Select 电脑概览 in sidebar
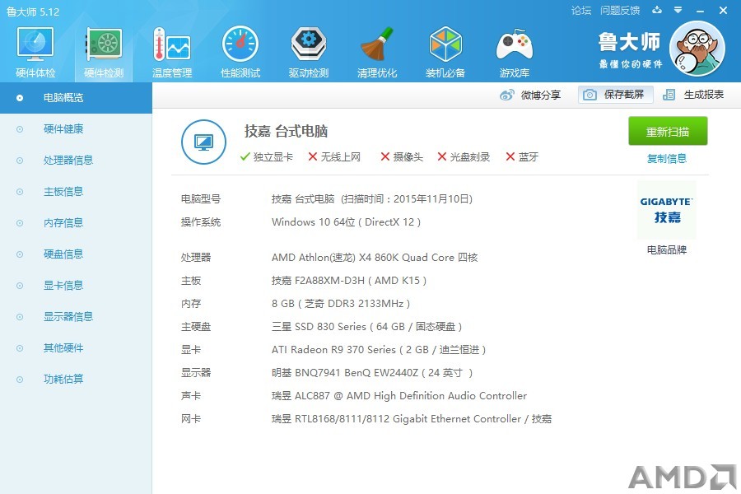Image resolution: width=741 pixels, height=494 pixels. coord(76,98)
